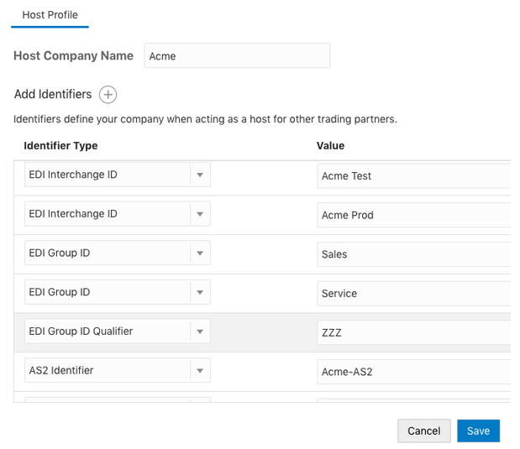The image size is (520, 449).
Task: Open dropdown arrow for Acme Prod identifier type
Action: (200, 214)
